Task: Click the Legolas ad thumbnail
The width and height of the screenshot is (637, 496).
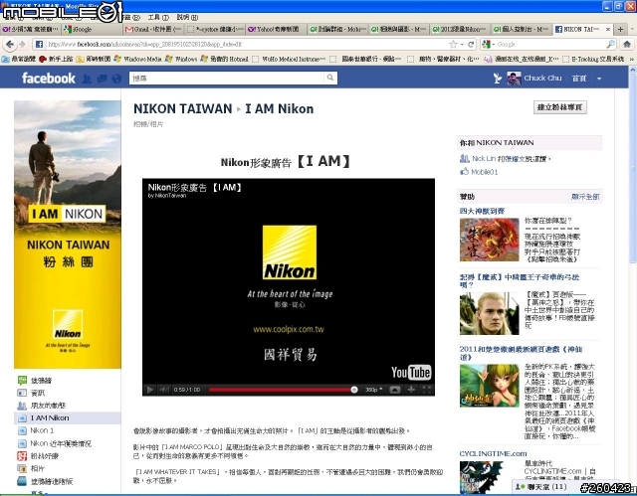Action: click(489, 314)
